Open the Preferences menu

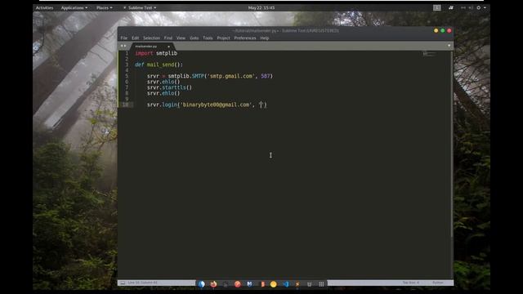tap(245, 38)
